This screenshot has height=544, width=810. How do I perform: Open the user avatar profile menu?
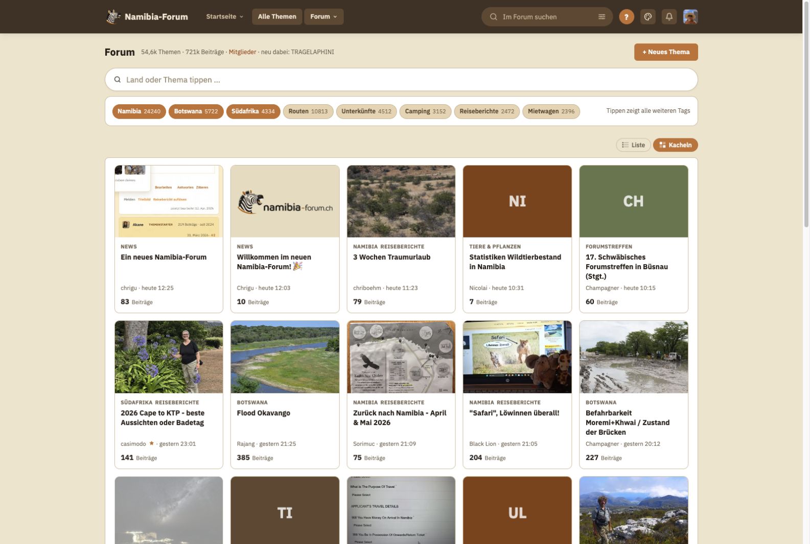(690, 17)
